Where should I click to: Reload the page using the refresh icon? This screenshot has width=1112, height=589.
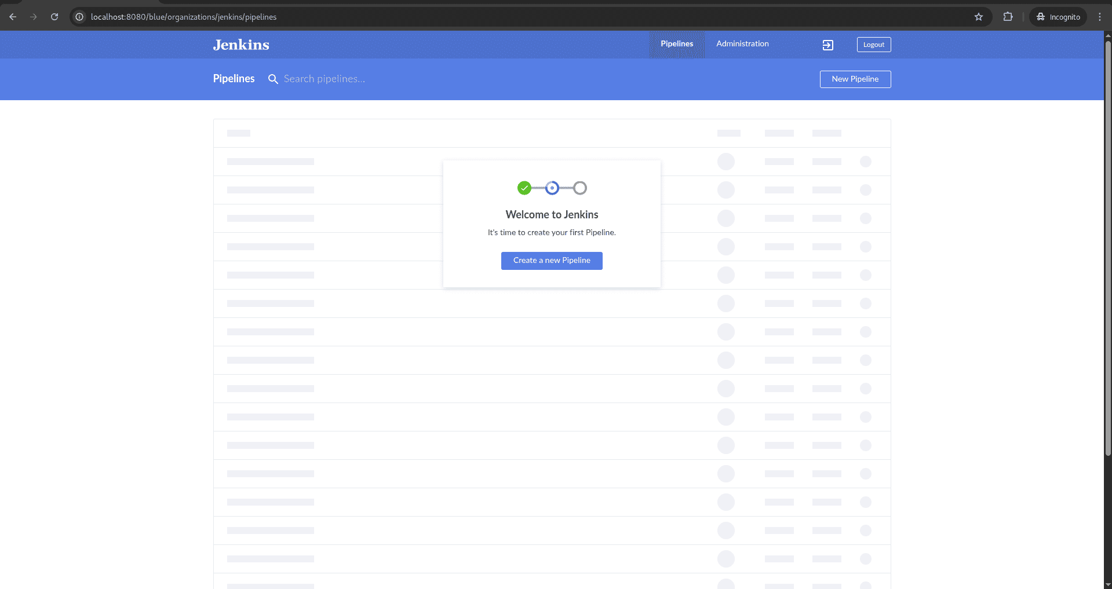[x=54, y=17]
